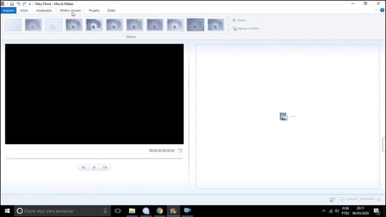This screenshot has height=217, width=386.
Task: Open the video camera app on taskbar
Action: [187, 211]
